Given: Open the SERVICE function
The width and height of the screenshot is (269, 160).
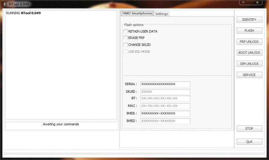Looking at the screenshot, I should [x=249, y=75].
